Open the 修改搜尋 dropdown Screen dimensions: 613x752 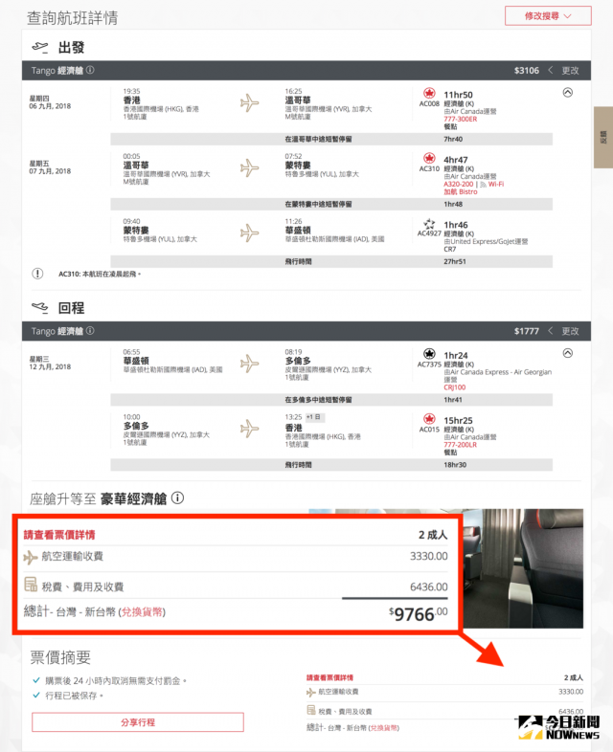(548, 16)
